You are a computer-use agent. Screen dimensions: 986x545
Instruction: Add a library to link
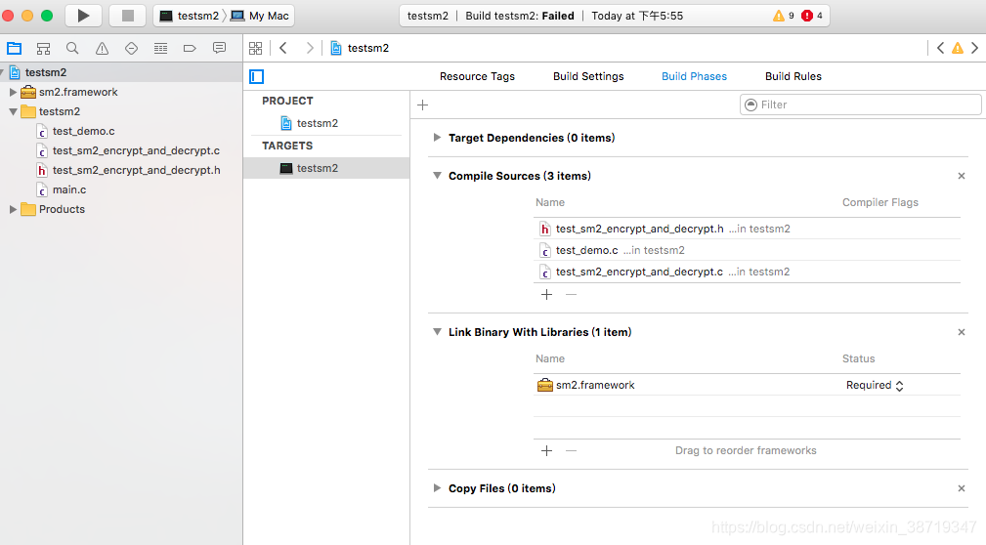546,450
